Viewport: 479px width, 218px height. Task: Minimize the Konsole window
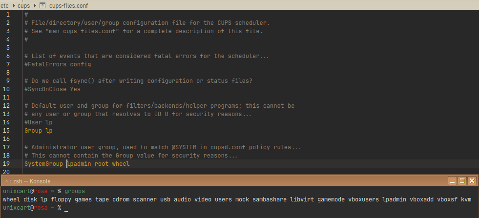tap(453, 181)
